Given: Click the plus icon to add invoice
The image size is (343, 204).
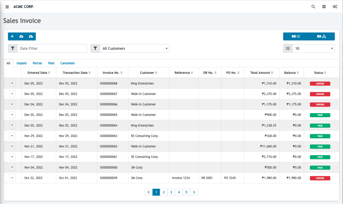Looking at the screenshot, I should pos(12,37).
